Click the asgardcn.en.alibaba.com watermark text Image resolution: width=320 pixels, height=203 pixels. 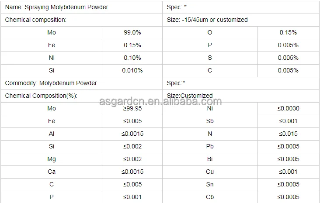click(x=160, y=102)
